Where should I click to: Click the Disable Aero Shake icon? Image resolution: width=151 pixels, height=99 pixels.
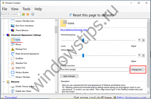13,91
